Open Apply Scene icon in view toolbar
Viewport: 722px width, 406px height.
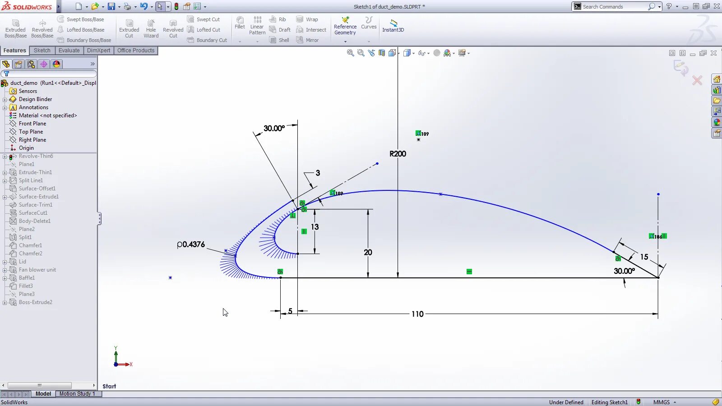click(447, 53)
